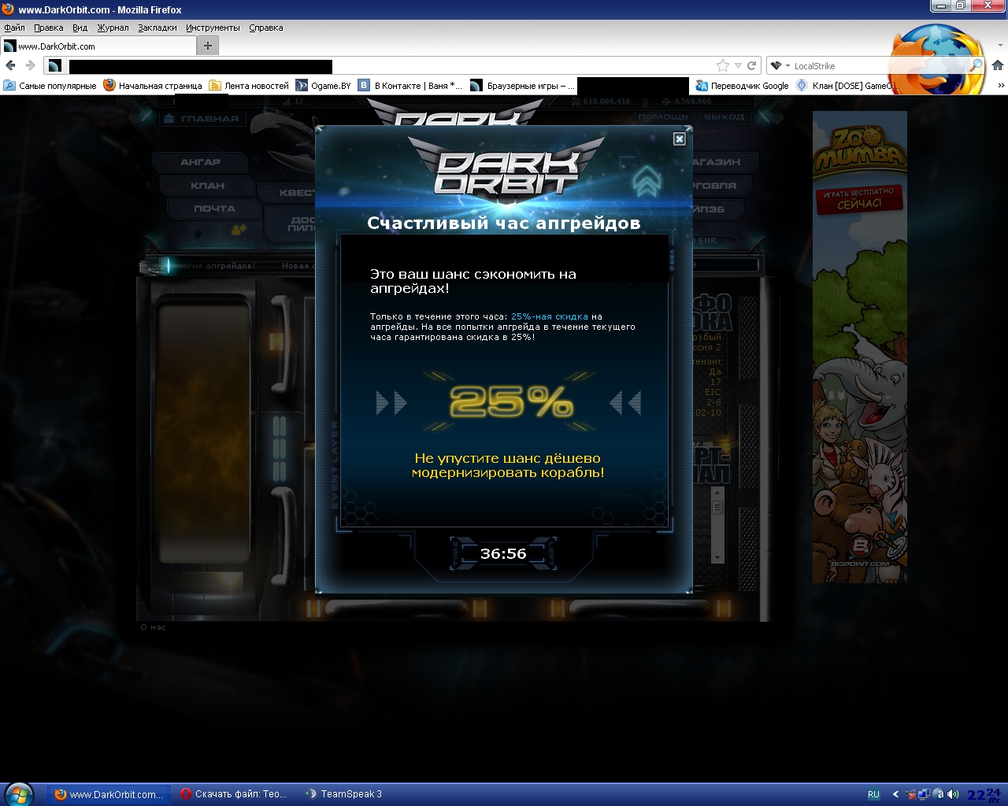Click the 36:56 countdown timer
The width and height of the screenshot is (1008, 806).
pyautogui.click(x=503, y=553)
